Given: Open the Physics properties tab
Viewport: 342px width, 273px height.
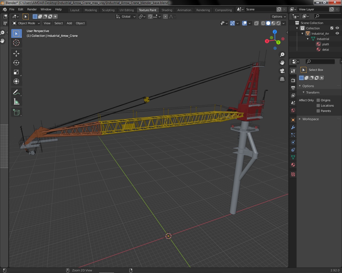Looking at the screenshot, I should pos(293,142).
